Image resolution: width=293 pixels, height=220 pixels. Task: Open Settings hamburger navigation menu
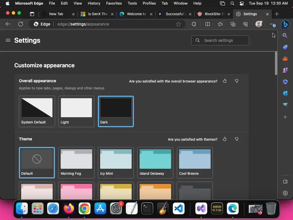tap(8, 40)
